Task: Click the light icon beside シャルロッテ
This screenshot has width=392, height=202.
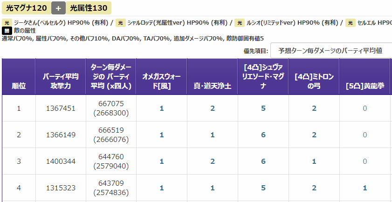Action: coord(120,23)
